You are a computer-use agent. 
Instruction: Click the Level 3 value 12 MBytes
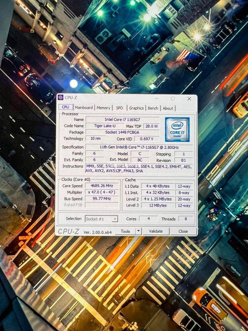pos(158,205)
